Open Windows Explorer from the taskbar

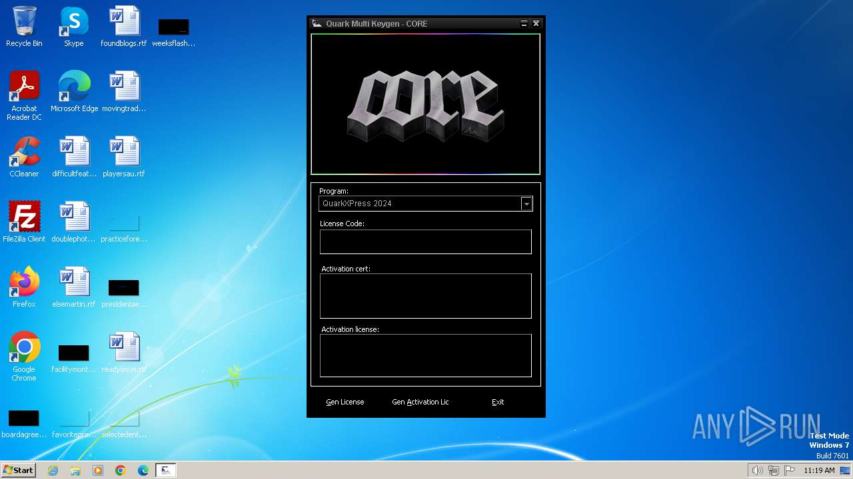pos(75,470)
